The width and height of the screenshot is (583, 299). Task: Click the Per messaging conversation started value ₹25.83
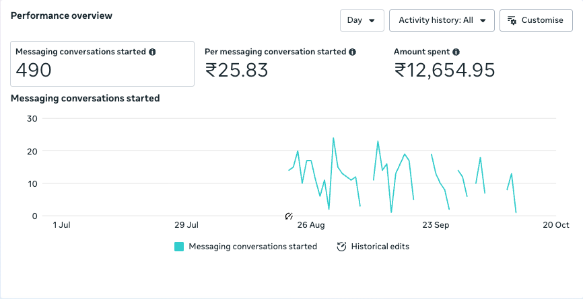click(236, 70)
